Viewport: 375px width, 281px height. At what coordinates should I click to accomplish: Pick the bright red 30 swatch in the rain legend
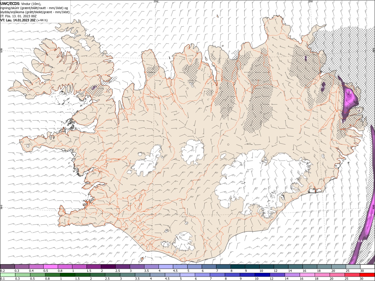pyautogui.click(x=367, y=275)
